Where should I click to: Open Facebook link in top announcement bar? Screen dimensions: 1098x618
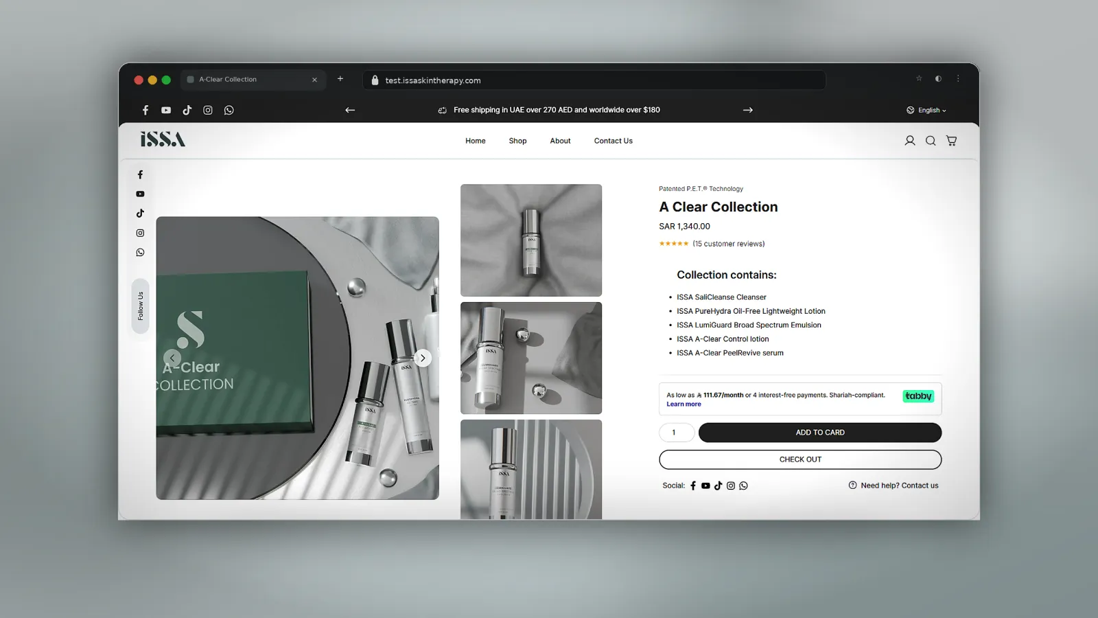pos(145,110)
